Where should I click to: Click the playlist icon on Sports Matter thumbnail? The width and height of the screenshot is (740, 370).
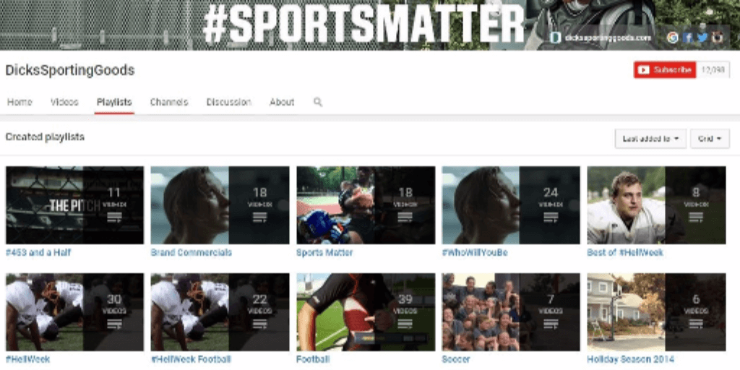coord(405,218)
